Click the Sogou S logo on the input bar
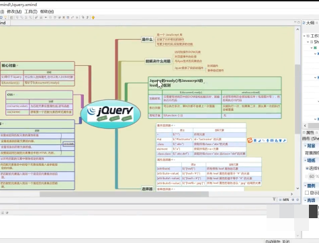The image size is (319, 243). point(250,140)
